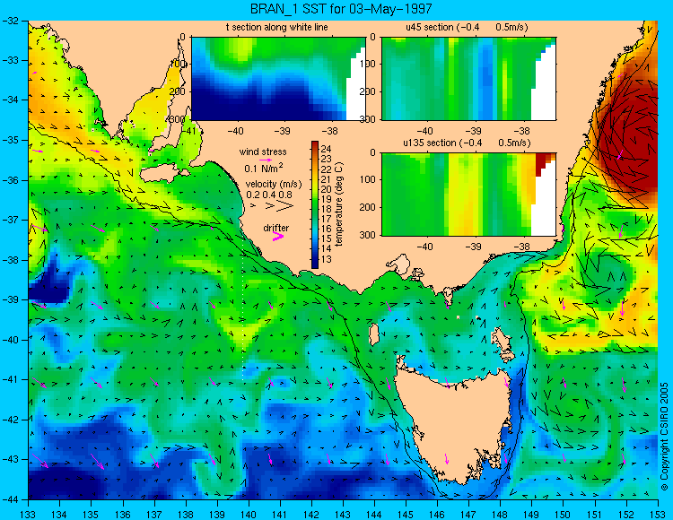
Task: Click the 19 tick on temperature colorbar
Action: pos(327,198)
